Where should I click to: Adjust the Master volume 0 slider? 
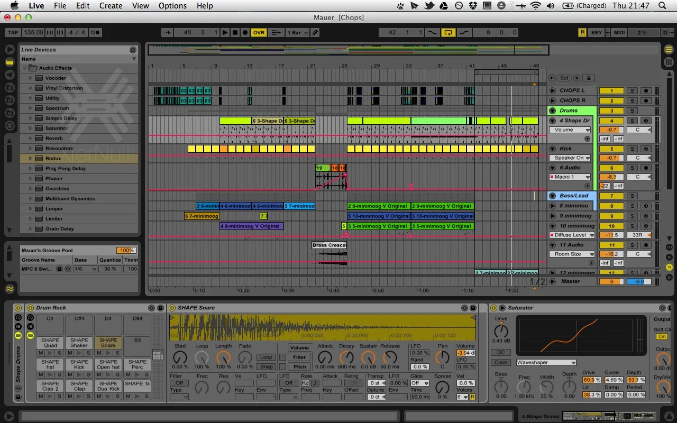pyautogui.click(x=611, y=282)
